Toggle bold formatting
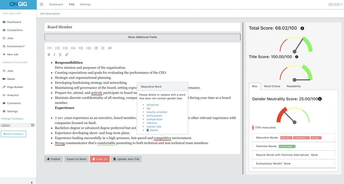Screen dimensions: 344x184 [49, 55]
